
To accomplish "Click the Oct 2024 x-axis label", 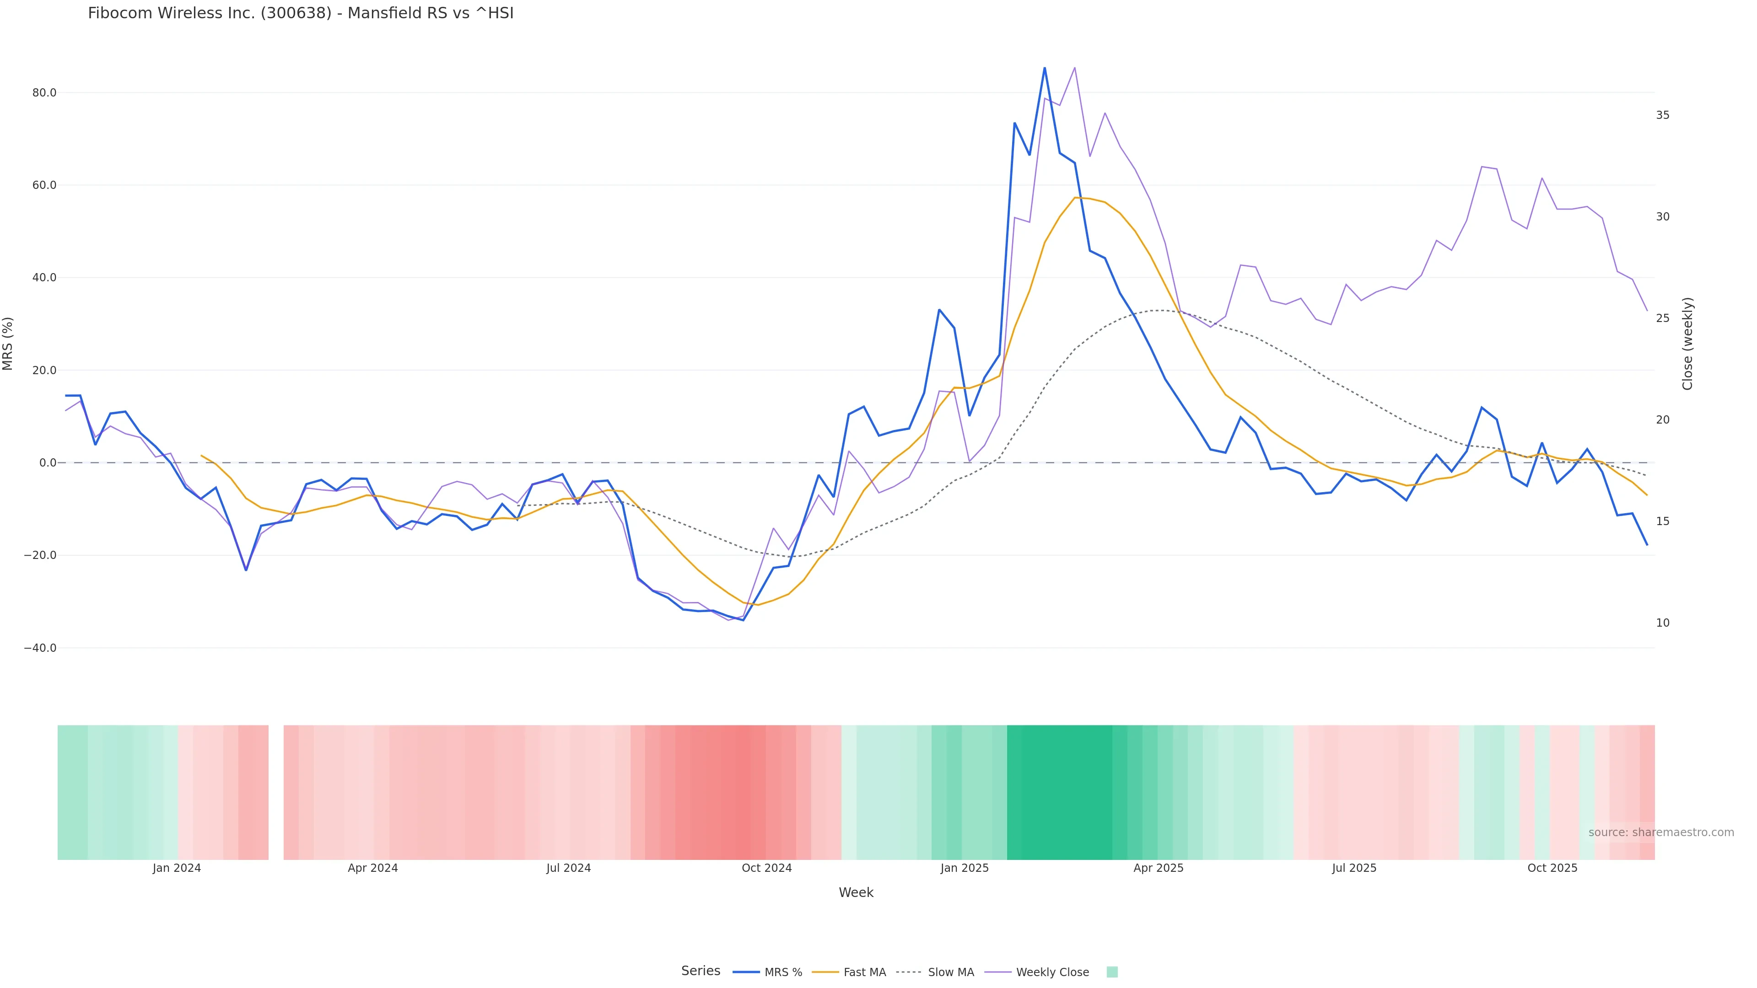I will (x=767, y=868).
